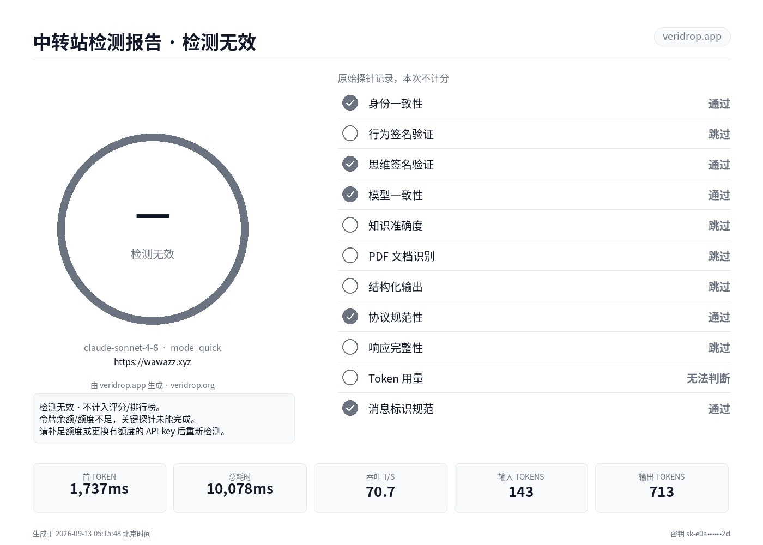Click the checkmark icon beside 消息标识规范
Screen dimensions: 763x545
click(x=350, y=408)
